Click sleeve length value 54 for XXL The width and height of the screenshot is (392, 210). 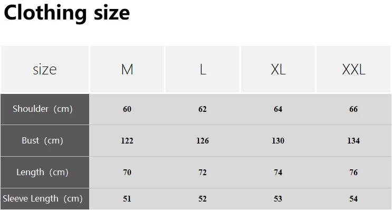[353, 199]
